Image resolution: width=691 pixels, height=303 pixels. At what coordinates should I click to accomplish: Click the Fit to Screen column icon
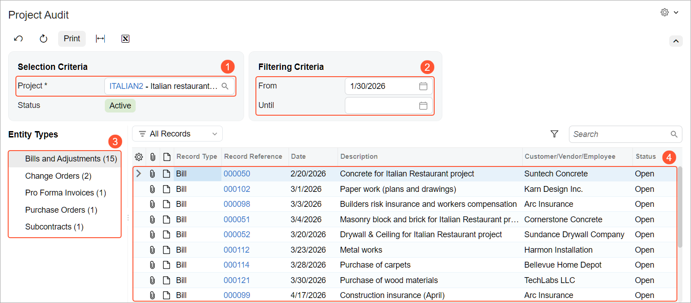(100, 39)
